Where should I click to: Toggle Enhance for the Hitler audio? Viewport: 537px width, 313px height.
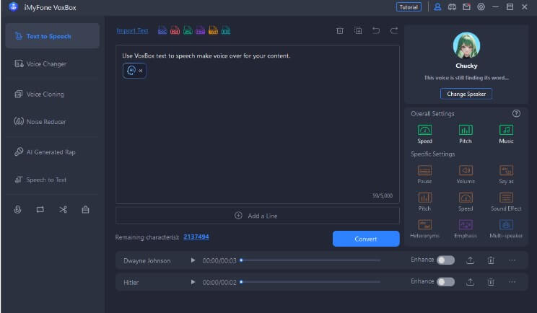(445, 282)
